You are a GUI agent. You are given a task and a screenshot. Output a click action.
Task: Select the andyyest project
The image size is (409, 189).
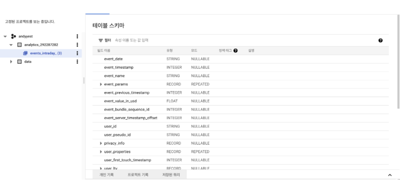(26, 36)
